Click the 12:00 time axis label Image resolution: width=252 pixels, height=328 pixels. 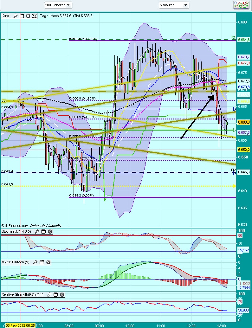[191, 326]
